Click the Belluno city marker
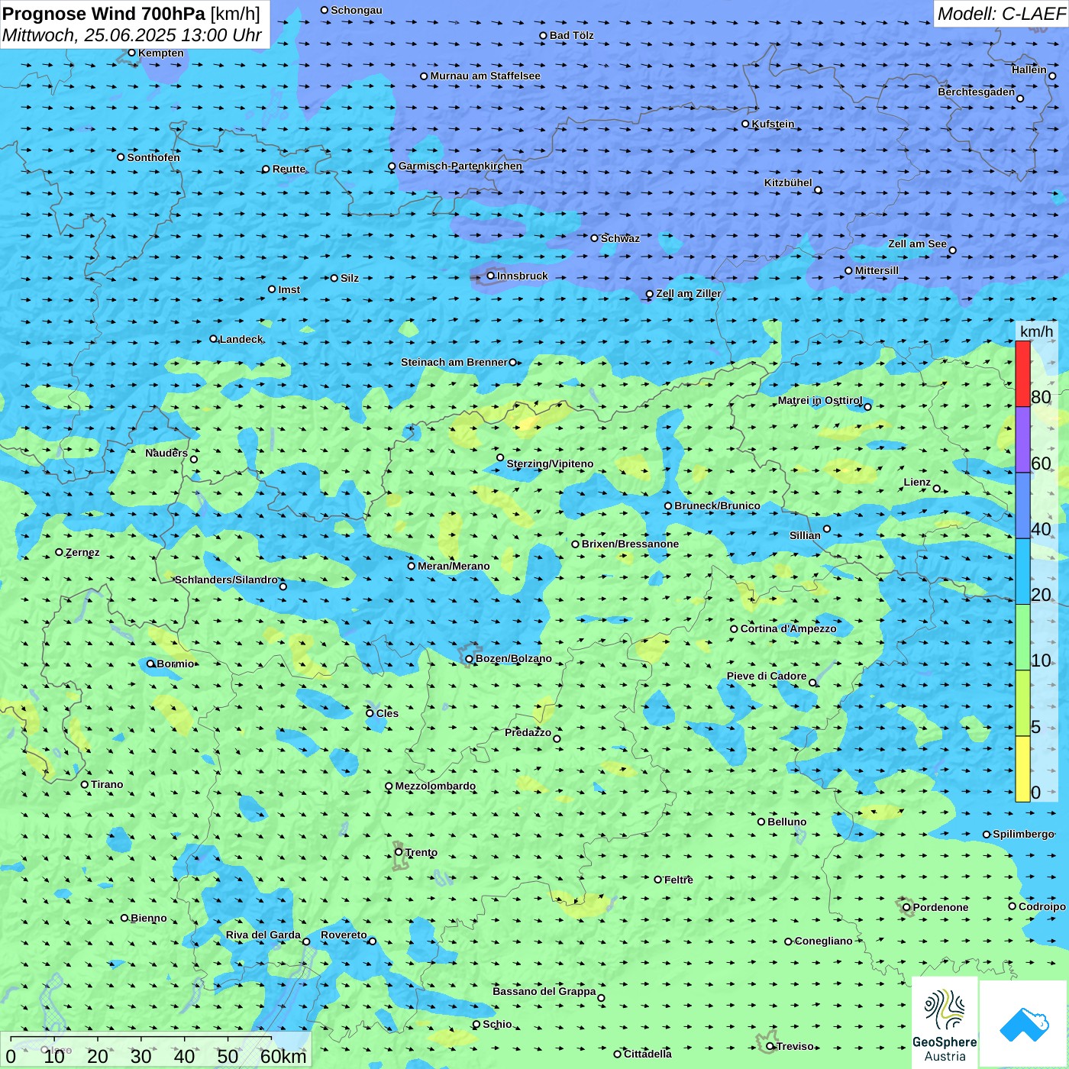This screenshot has width=1069, height=1069. [761, 822]
